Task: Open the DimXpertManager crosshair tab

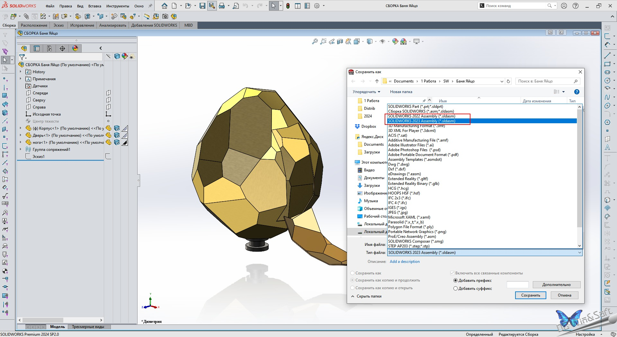Action: [62, 48]
